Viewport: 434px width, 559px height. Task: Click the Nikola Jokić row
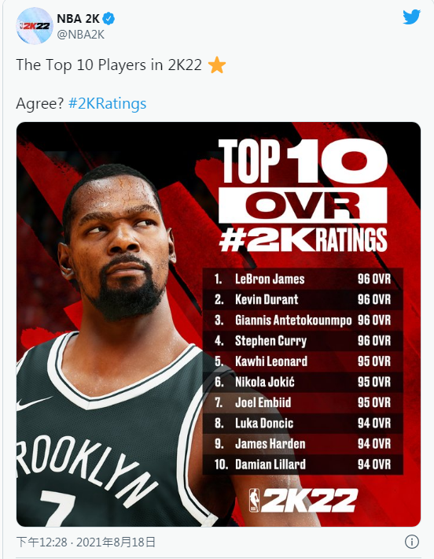(x=303, y=382)
